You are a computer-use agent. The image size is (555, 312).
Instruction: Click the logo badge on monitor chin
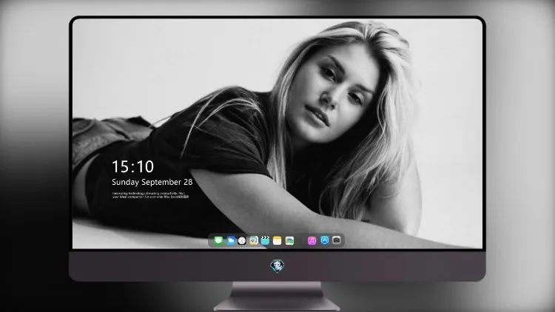[277, 266]
